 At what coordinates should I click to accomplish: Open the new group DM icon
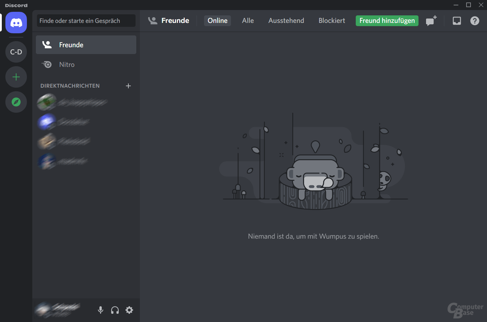pyautogui.click(x=431, y=21)
